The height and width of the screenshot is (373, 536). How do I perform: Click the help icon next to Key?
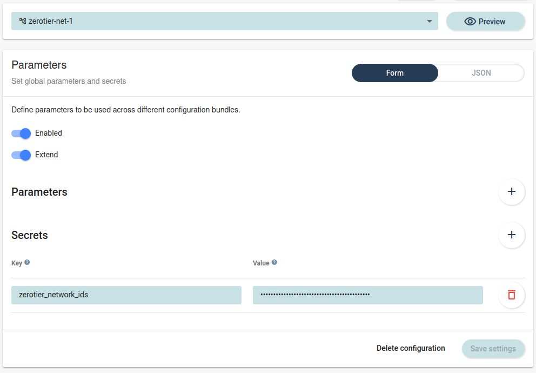(x=27, y=263)
